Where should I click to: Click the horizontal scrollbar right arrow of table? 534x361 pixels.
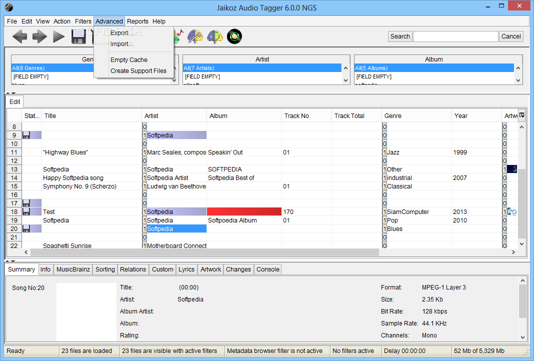[x=513, y=252]
